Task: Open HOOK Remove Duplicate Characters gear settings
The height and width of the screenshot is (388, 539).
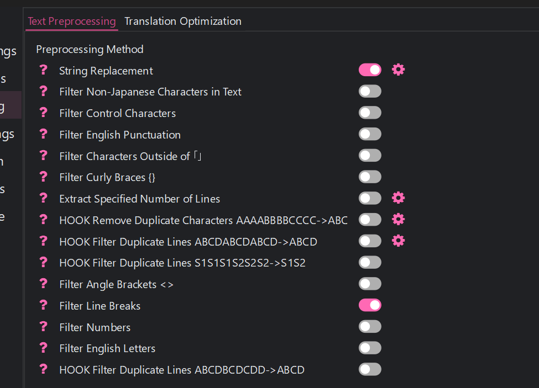Action: click(398, 220)
